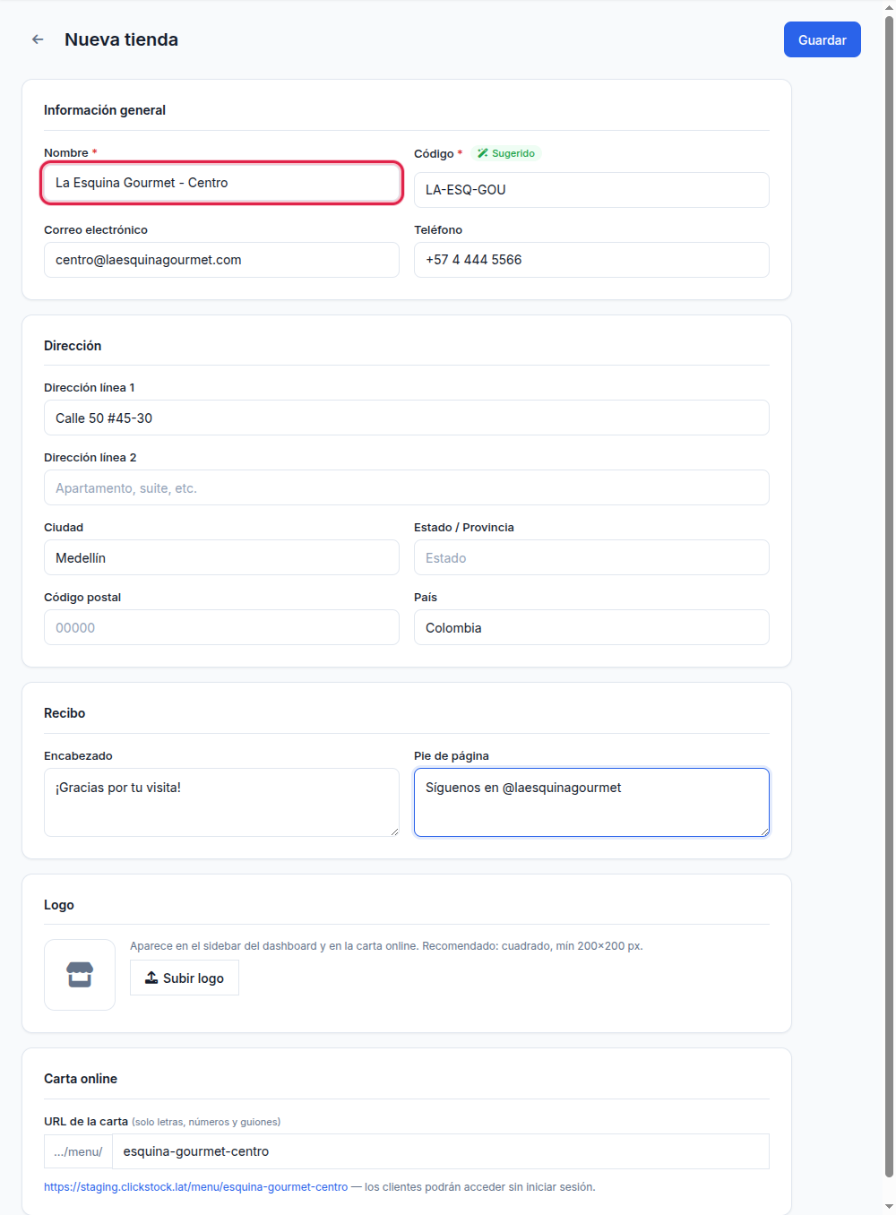The width and height of the screenshot is (896, 1215).
Task: Focus the Nombre input field
Action: pyautogui.click(x=221, y=183)
